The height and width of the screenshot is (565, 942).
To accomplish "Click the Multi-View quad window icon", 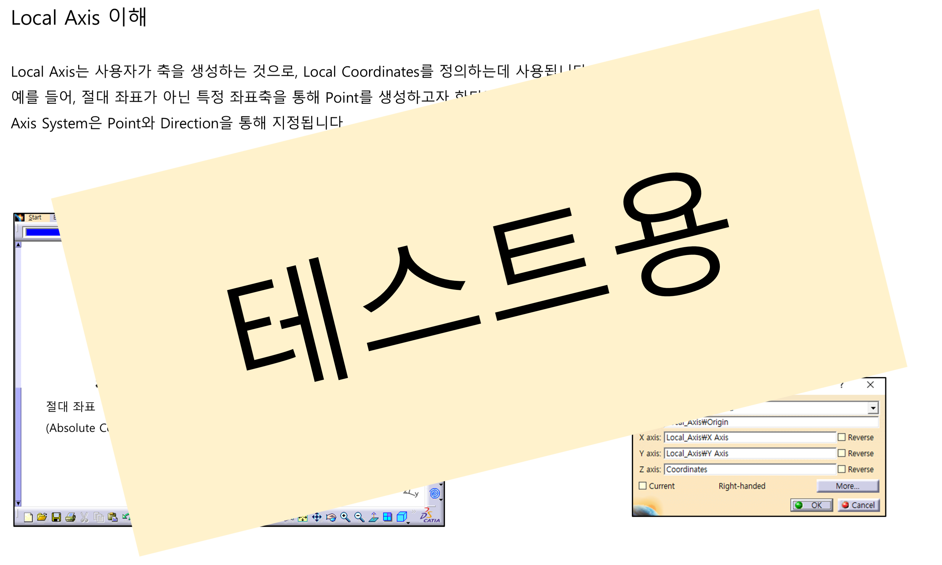I will point(387,517).
